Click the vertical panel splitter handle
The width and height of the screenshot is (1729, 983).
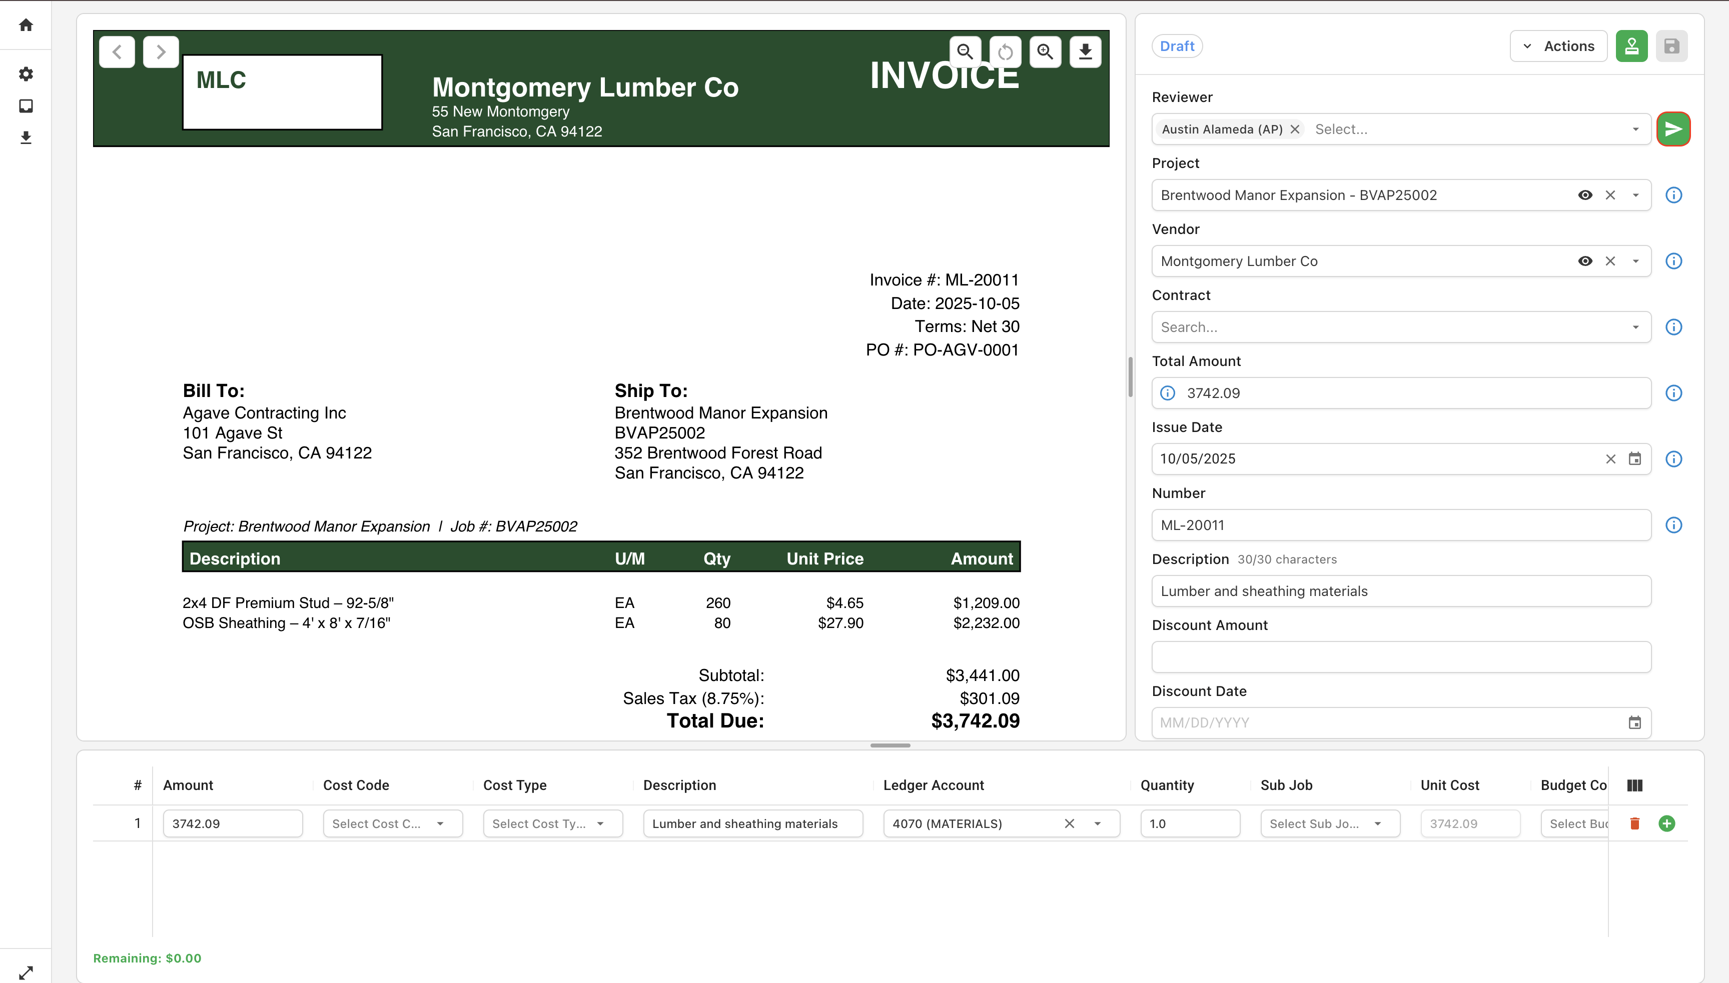(x=1131, y=377)
